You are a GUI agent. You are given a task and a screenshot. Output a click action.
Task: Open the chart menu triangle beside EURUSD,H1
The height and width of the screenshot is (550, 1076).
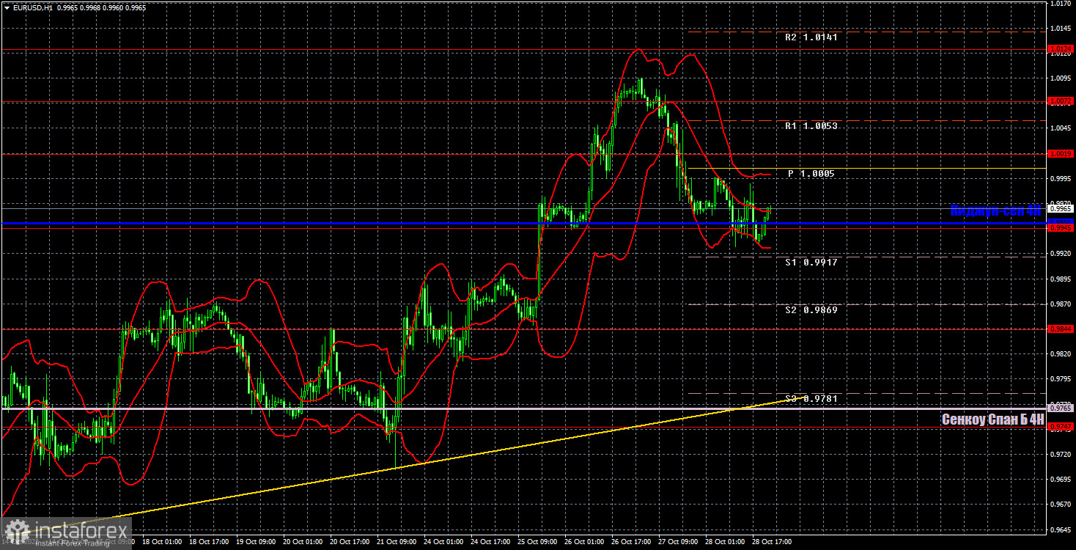point(7,7)
